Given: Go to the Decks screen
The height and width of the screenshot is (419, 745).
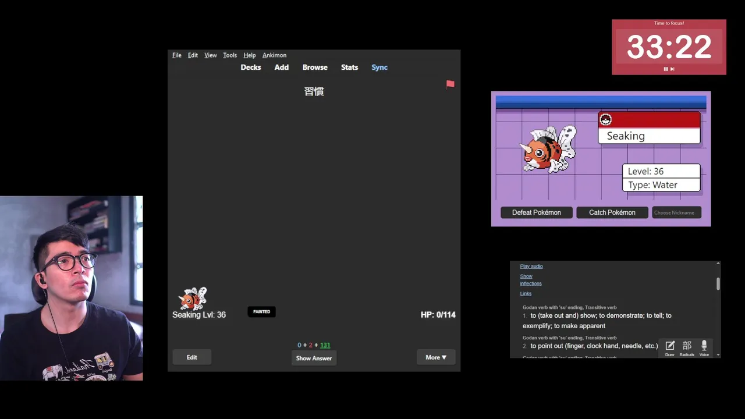Looking at the screenshot, I should pyautogui.click(x=251, y=68).
